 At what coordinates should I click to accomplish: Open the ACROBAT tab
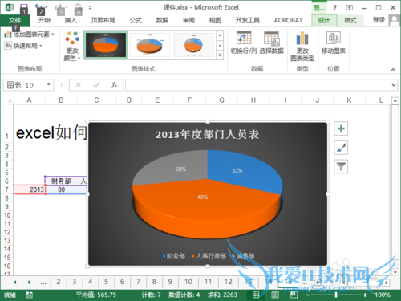[x=288, y=20]
